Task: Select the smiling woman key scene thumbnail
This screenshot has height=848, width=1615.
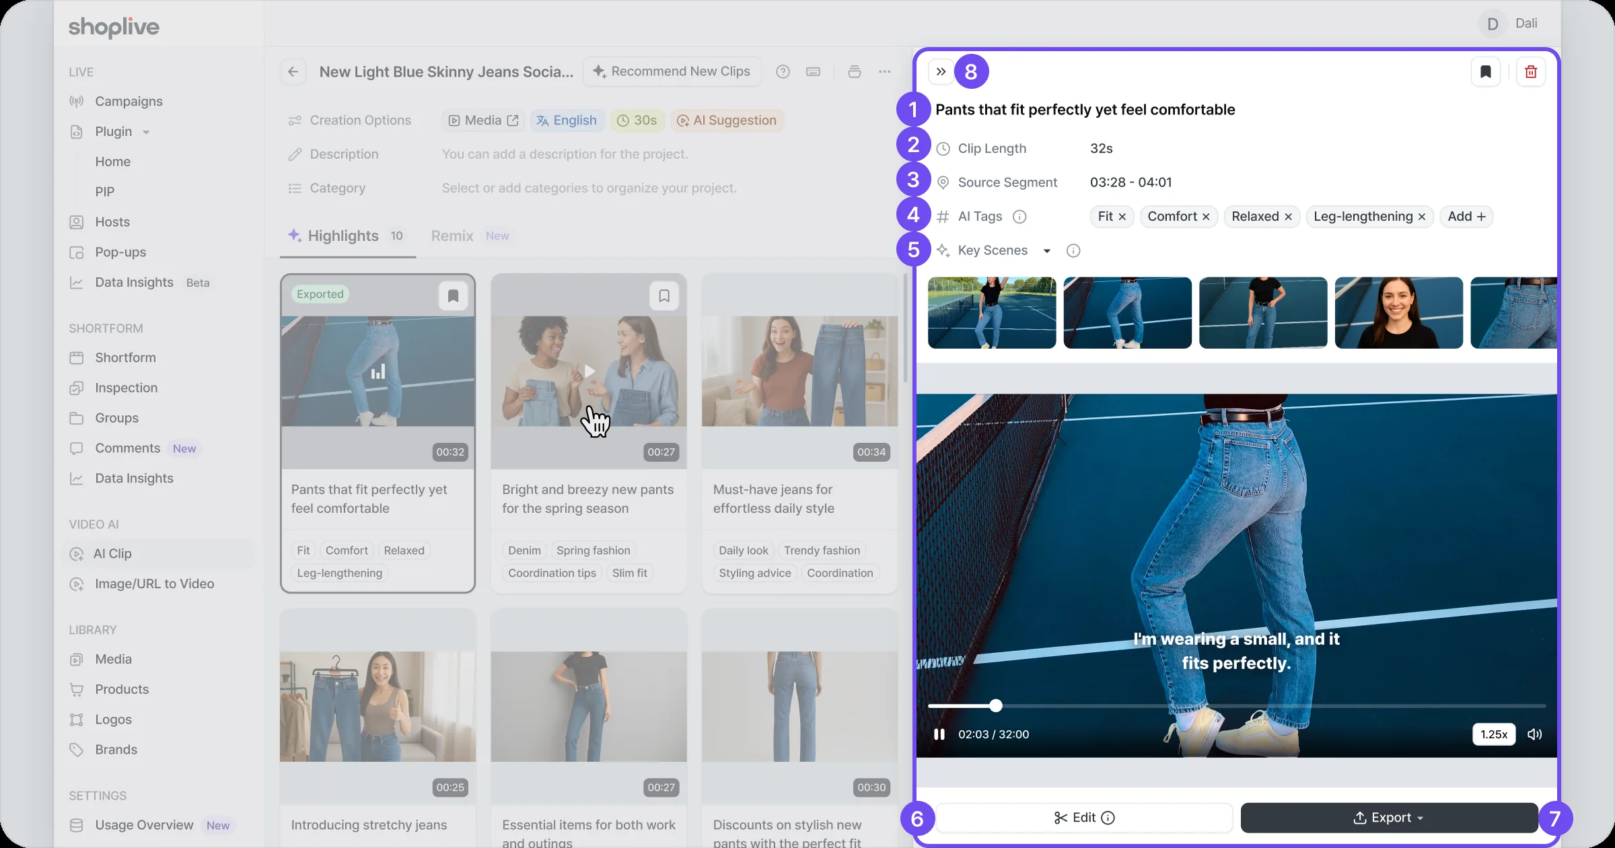Action: pyautogui.click(x=1399, y=313)
